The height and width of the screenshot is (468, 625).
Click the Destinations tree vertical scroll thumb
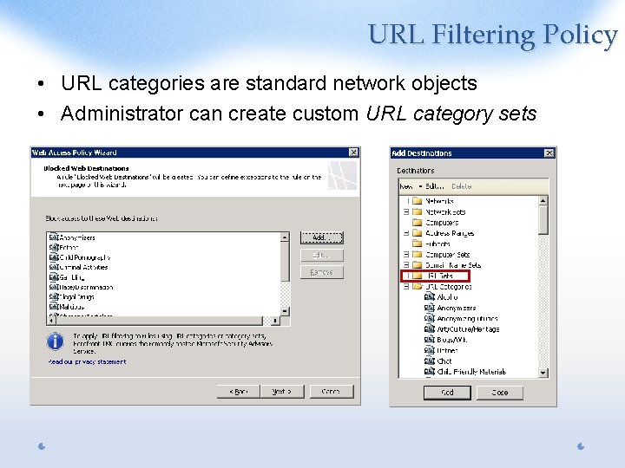coord(543,220)
